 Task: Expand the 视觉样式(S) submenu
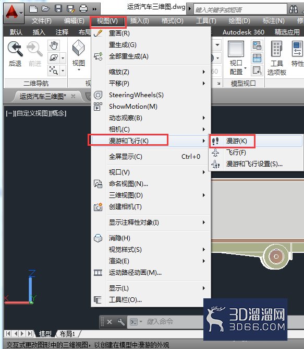[151, 250]
